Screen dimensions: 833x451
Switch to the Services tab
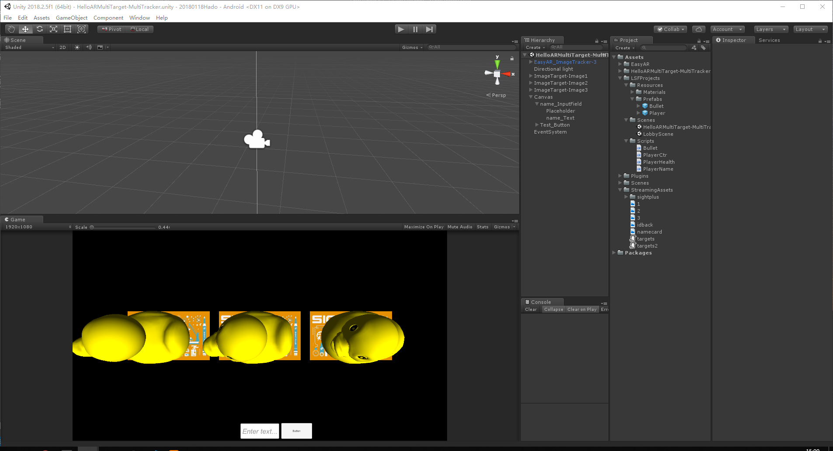[x=770, y=40]
